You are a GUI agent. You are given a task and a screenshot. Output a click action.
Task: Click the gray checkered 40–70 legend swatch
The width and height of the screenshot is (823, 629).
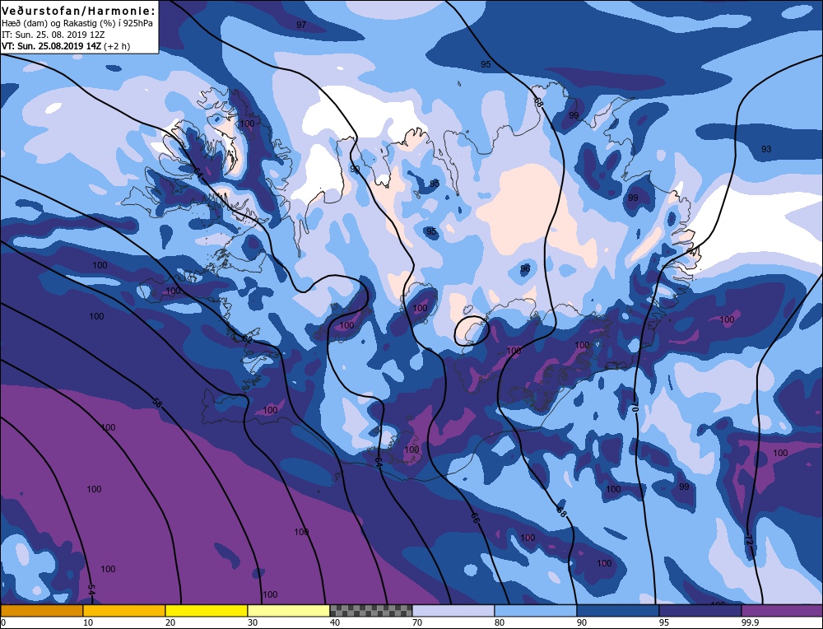click(x=371, y=610)
